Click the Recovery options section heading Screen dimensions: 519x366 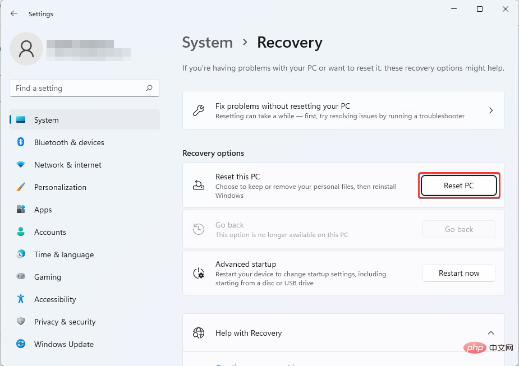[x=213, y=153]
